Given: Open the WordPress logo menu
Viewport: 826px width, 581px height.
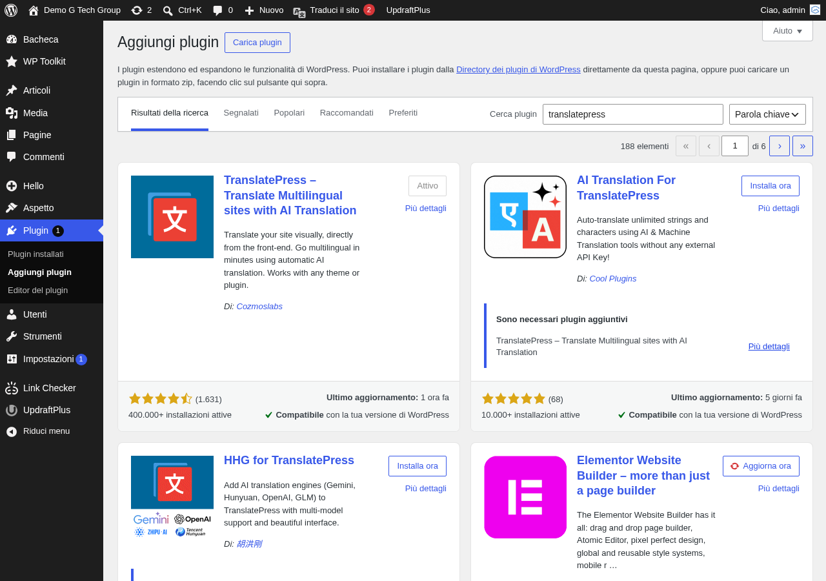Looking at the screenshot, I should point(11,10).
